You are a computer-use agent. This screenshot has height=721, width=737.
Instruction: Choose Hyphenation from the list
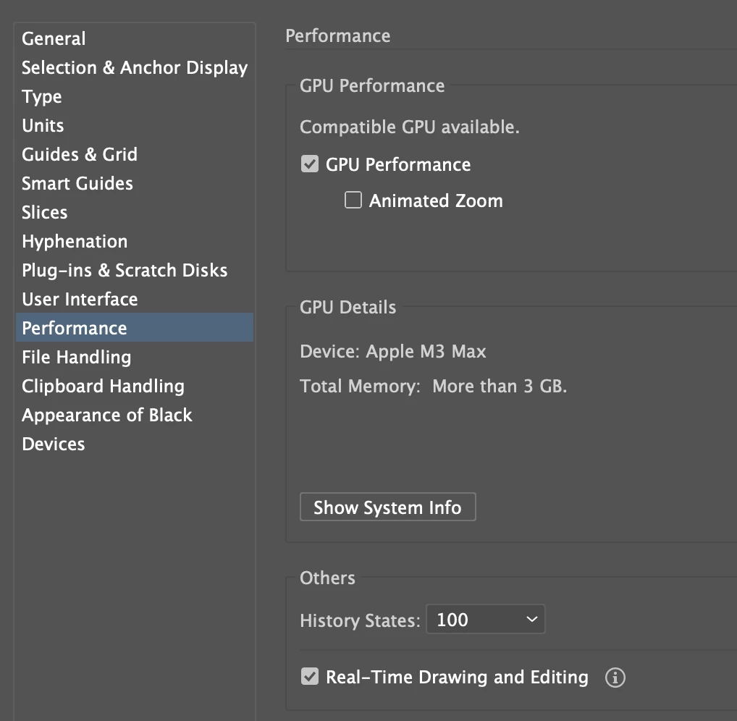click(75, 241)
